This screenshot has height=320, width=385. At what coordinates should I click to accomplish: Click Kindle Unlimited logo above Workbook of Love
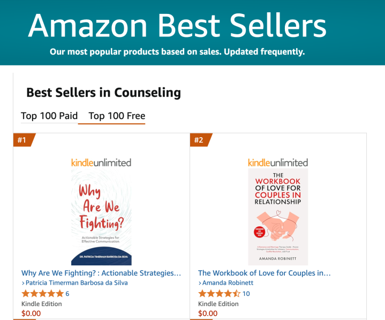(x=278, y=162)
